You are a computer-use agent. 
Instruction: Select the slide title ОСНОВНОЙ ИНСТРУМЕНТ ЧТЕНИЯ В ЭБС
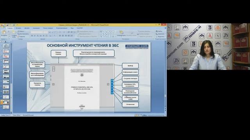coord(83,45)
